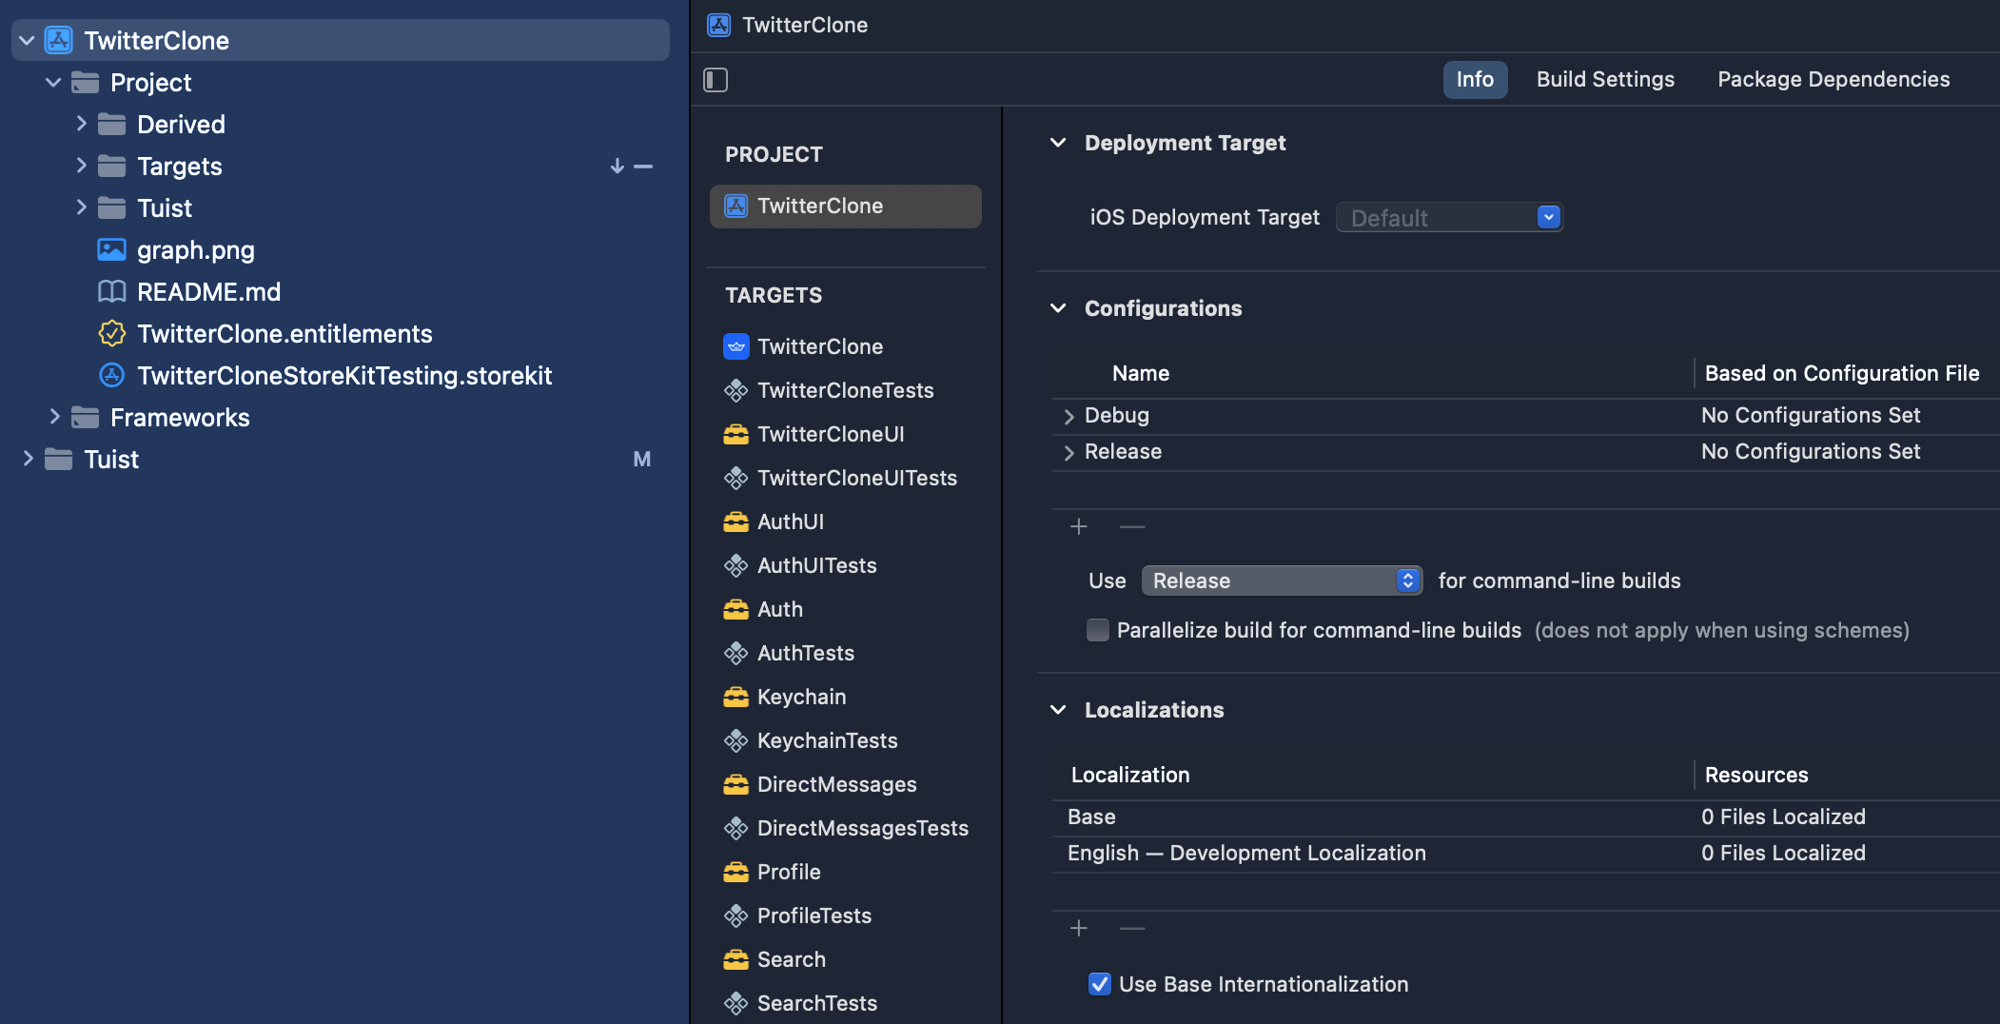Open the TwitterCloneStoreKitTesting.storekit file icon

(x=111, y=376)
